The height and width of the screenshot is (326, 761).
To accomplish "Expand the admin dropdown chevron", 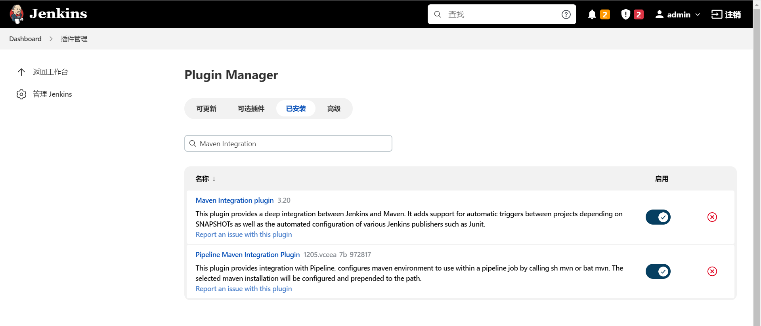I will [x=698, y=15].
